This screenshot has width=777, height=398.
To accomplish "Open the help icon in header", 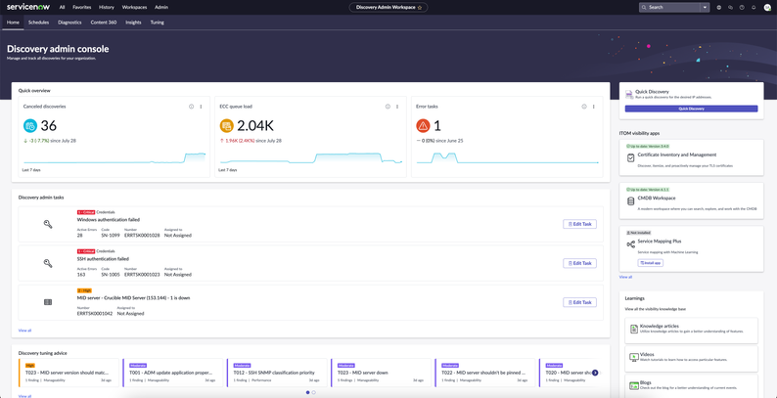I will tap(742, 8).
